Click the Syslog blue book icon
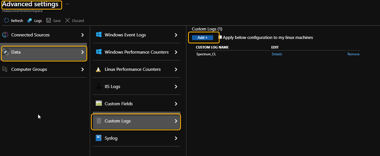The image size is (380, 156). pos(98,138)
